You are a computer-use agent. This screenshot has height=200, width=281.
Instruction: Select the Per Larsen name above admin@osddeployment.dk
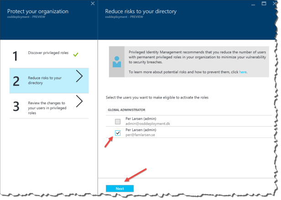(141, 118)
